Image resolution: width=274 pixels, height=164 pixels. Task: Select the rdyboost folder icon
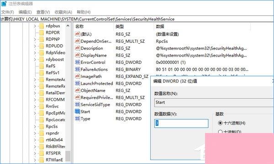[42, 59]
